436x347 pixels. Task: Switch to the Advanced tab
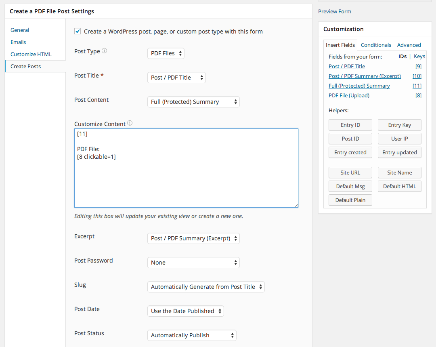[409, 45]
